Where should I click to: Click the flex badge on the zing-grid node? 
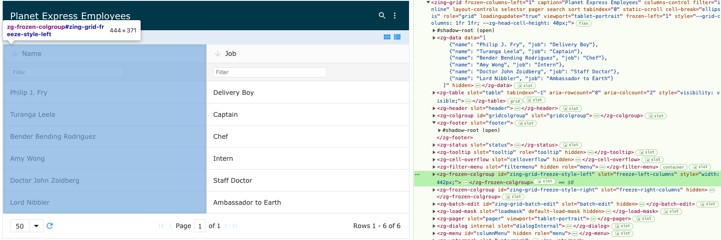pos(584,23)
